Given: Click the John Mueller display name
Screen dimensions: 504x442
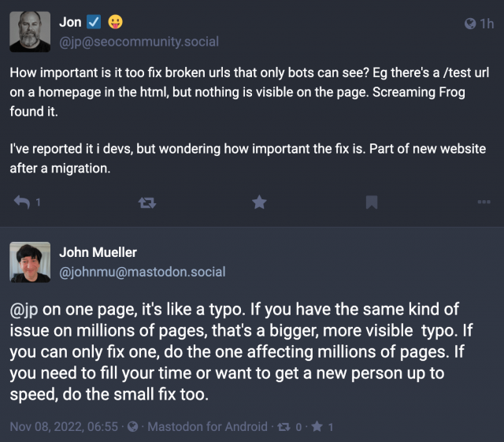Looking at the screenshot, I should (x=98, y=253).
